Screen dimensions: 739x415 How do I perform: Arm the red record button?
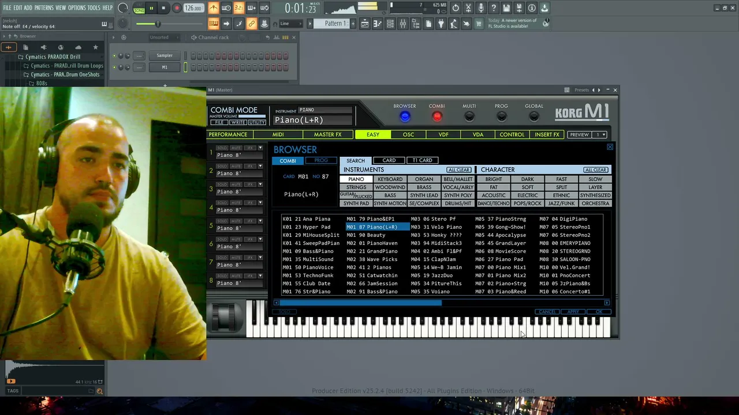[x=177, y=8]
